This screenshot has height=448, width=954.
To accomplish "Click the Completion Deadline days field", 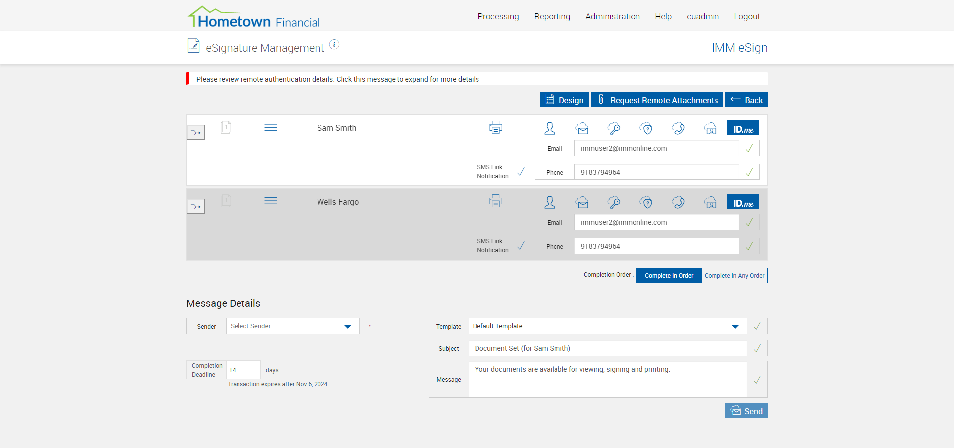I will pos(243,370).
